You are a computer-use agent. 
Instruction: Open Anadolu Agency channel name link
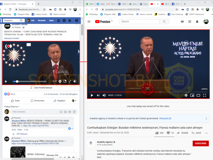105,142
